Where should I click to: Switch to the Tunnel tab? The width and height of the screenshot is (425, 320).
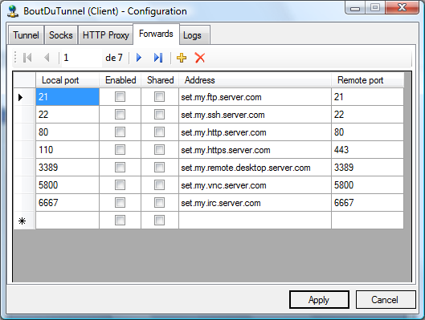pos(26,35)
